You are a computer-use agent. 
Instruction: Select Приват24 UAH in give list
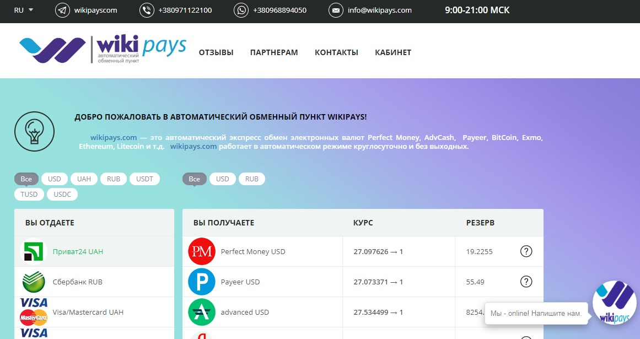coord(78,251)
